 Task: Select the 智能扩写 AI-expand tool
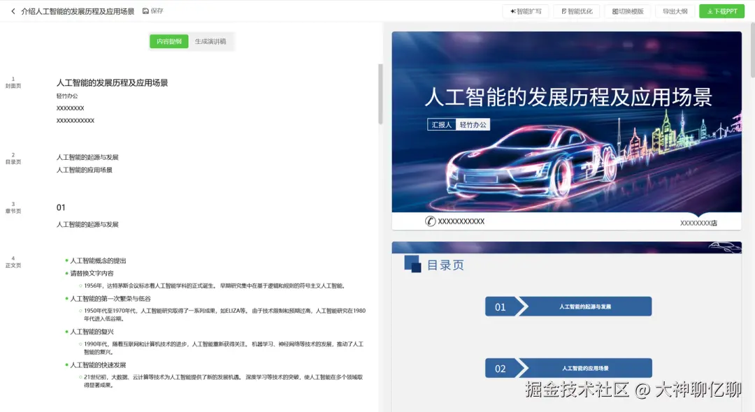525,11
